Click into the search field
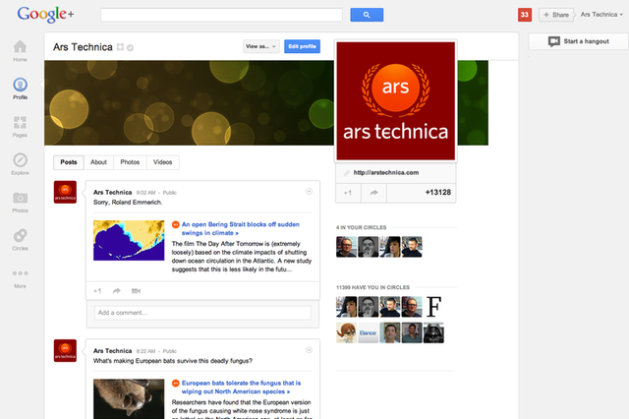 click(x=221, y=15)
